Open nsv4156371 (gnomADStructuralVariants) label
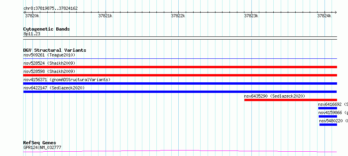 67,80
